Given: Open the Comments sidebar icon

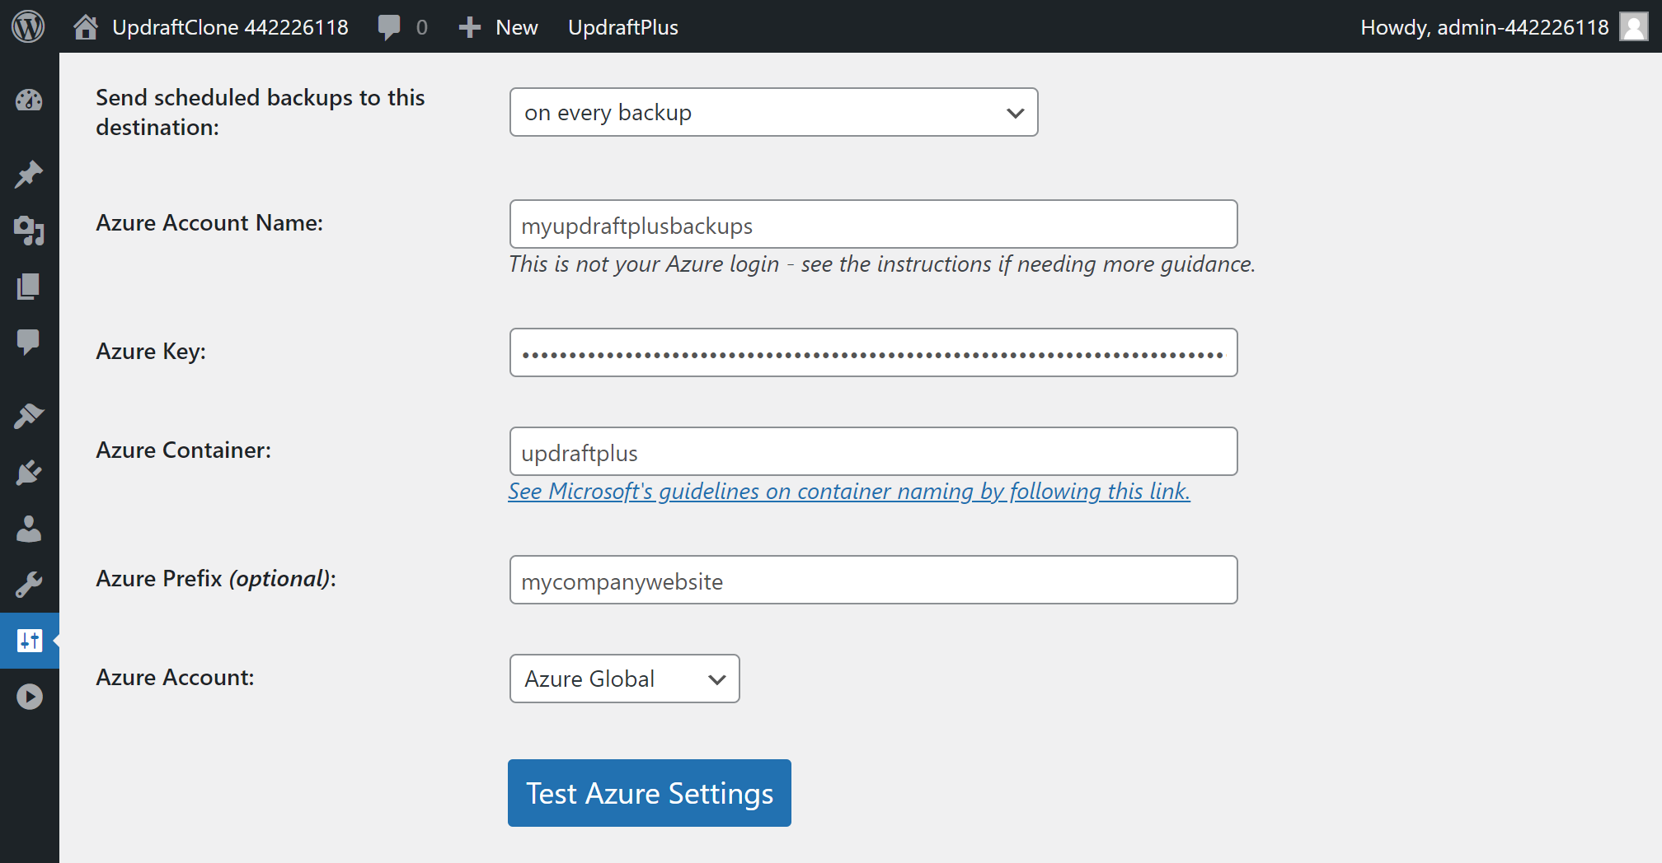Looking at the screenshot, I should coord(29,342).
